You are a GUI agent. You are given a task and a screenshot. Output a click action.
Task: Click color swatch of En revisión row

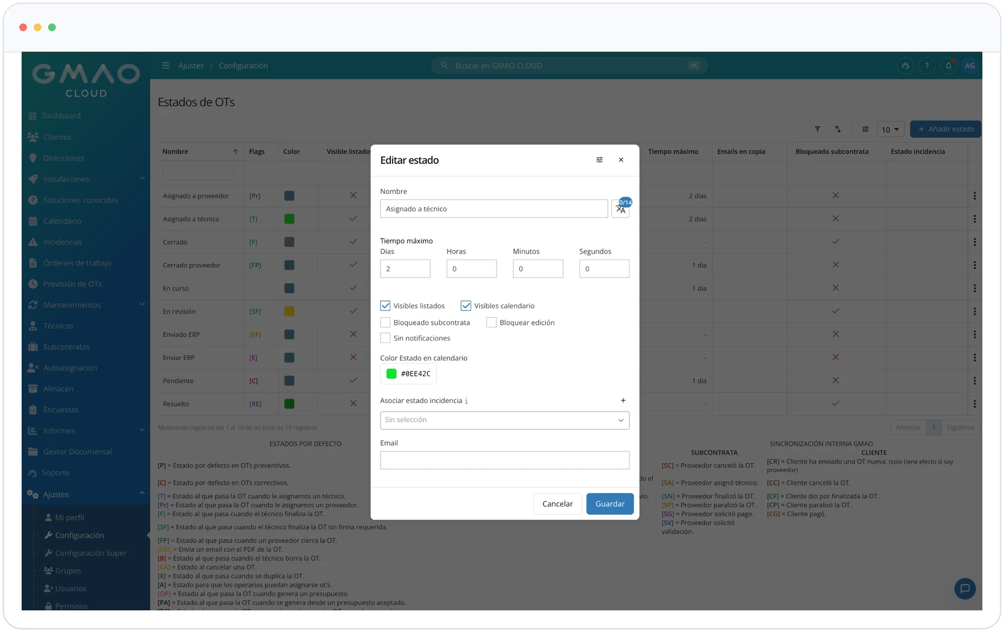pyautogui.click(x=289, y=311)
